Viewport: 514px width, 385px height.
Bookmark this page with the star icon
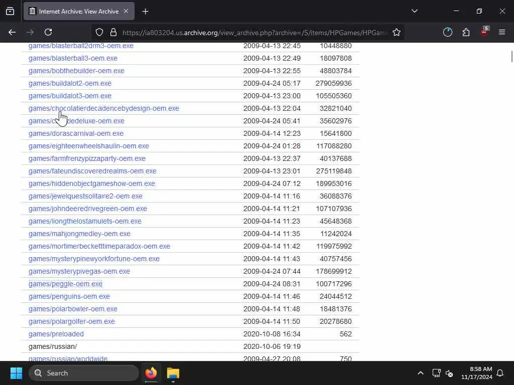click(x=397, y=32)
